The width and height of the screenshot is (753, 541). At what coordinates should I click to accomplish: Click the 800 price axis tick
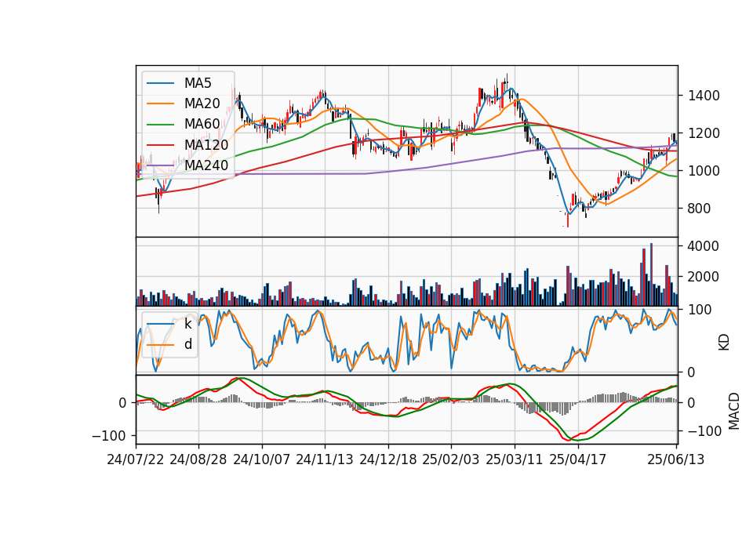tap(699, 209)
